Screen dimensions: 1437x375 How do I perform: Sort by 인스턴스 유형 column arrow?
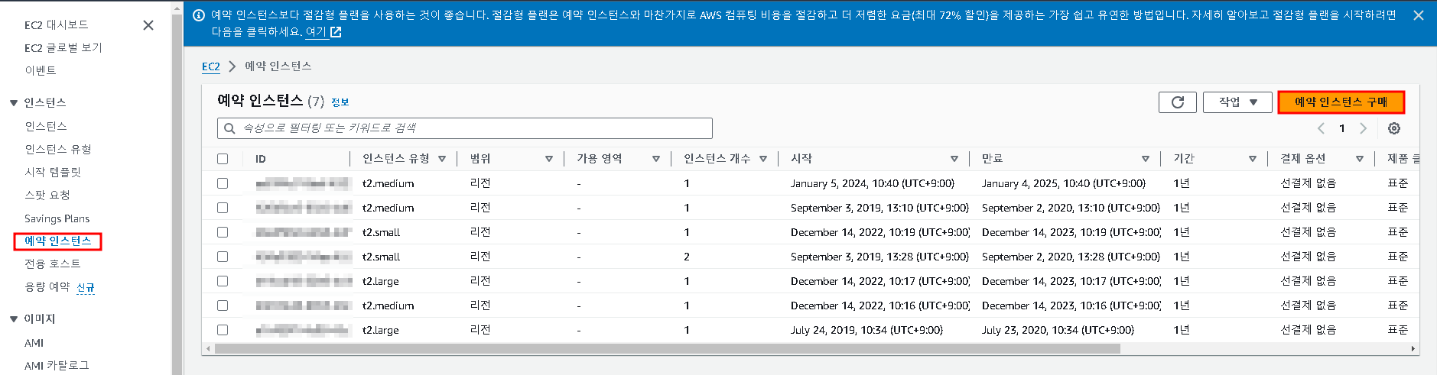[442, 159]
